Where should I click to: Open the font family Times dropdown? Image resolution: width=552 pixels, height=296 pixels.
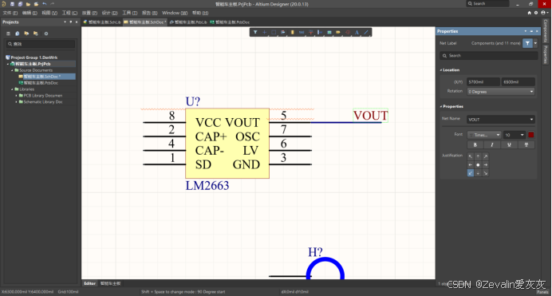484,135
